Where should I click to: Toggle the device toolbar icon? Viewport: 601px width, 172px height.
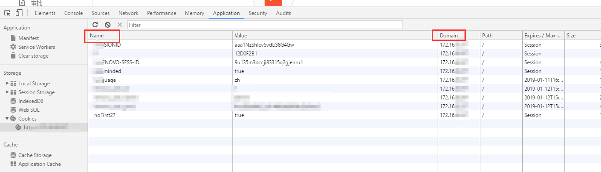click(x=19, y=13)
